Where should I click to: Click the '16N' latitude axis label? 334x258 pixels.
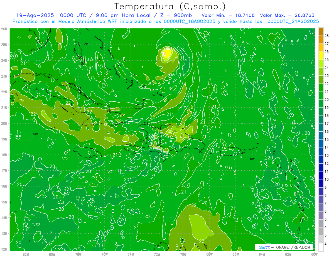[4, 186]
